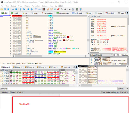
Task: Click disassembly scrollbar up arrow
Action: point(88,16)
